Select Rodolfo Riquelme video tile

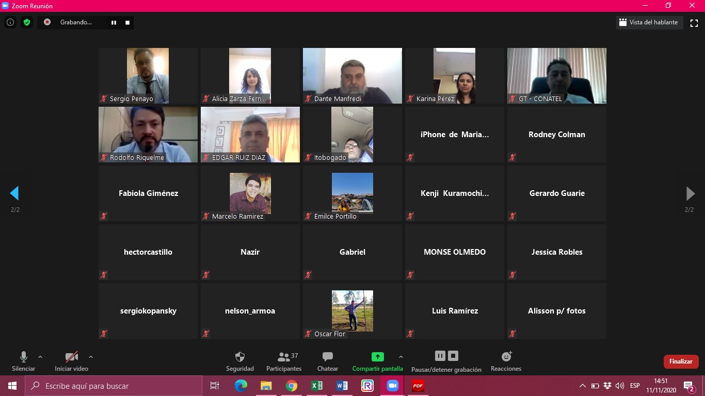(x=148, y=135)
